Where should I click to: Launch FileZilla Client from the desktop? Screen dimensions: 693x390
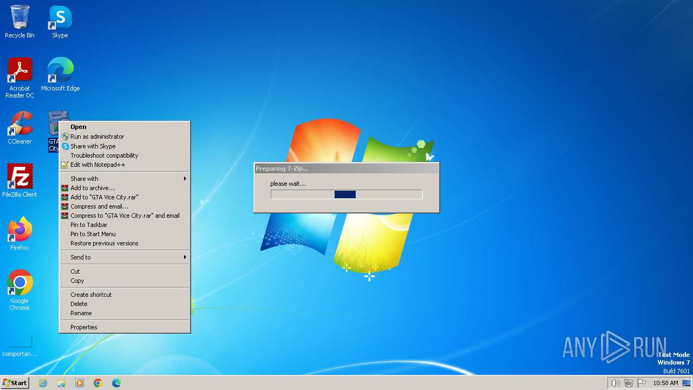19,181
